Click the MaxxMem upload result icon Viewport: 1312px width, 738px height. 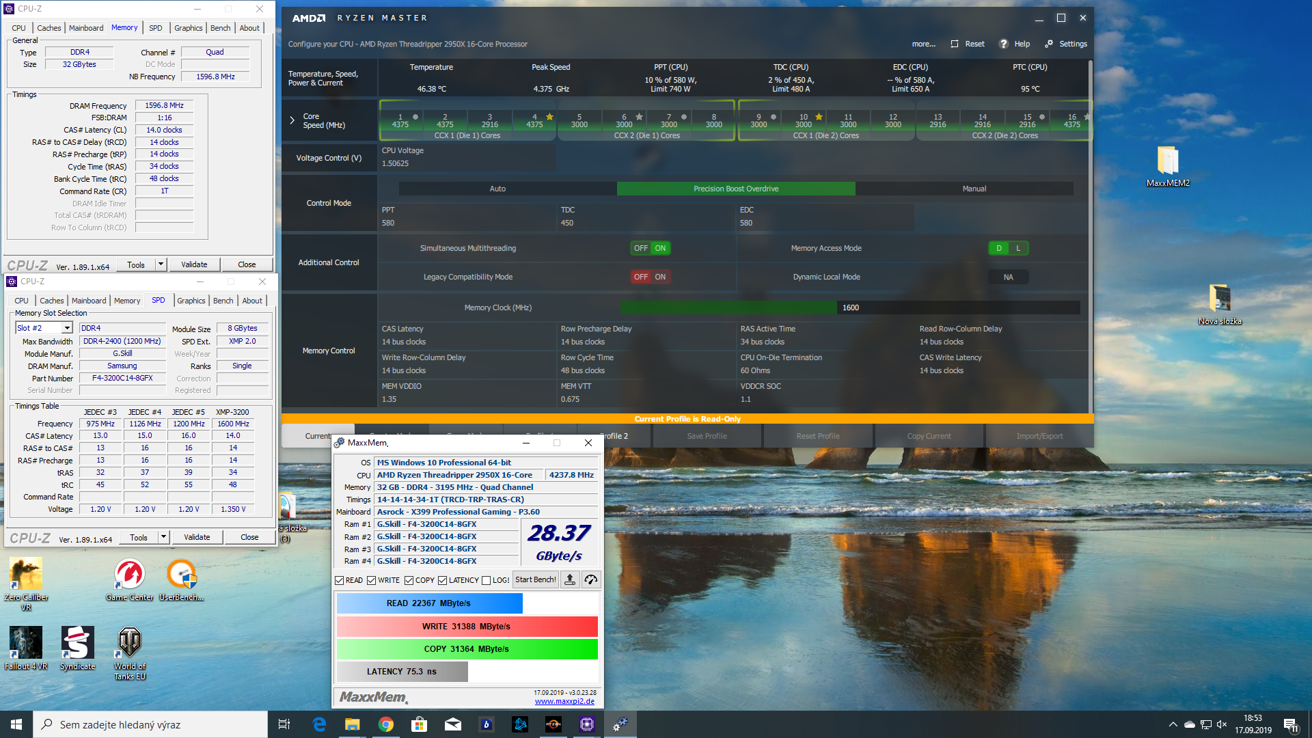pos(570,579)
